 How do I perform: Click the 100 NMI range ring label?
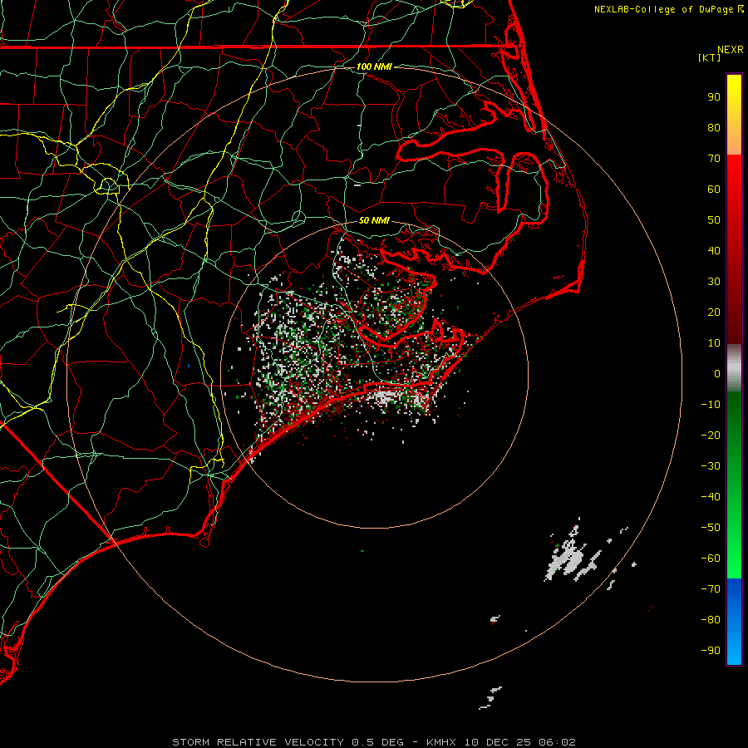tap(373, 66)
